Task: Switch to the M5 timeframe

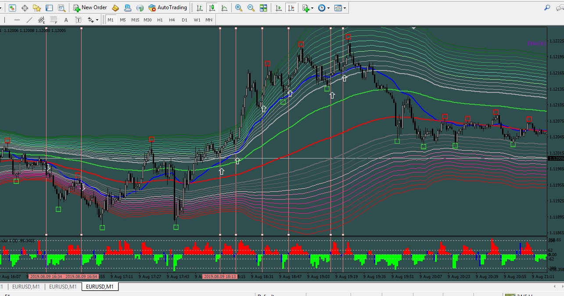Action: pos(123,20)
